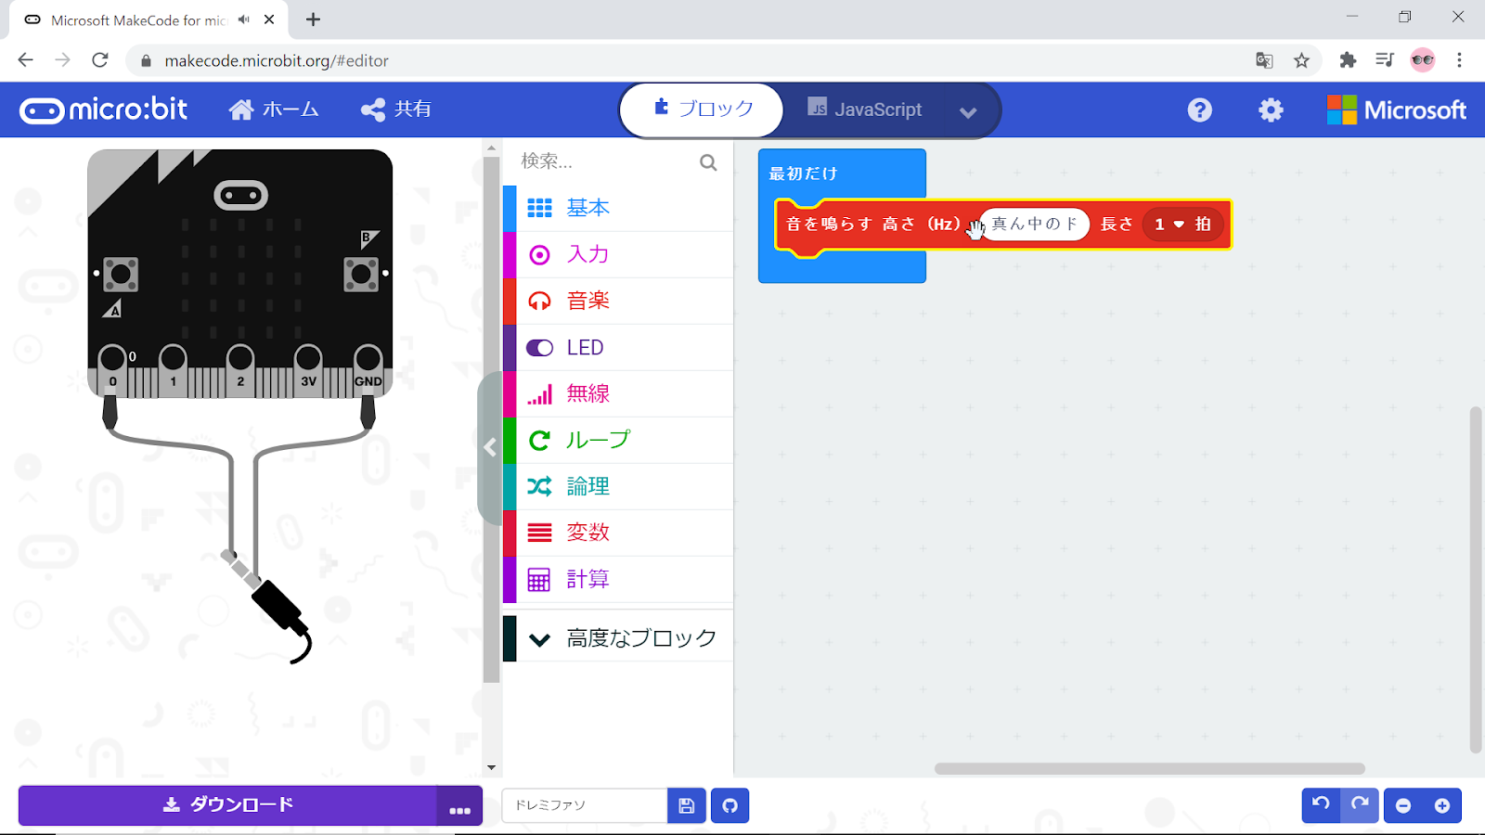
Task: Click the address bar URL
Action: click(x=277, y=60)
